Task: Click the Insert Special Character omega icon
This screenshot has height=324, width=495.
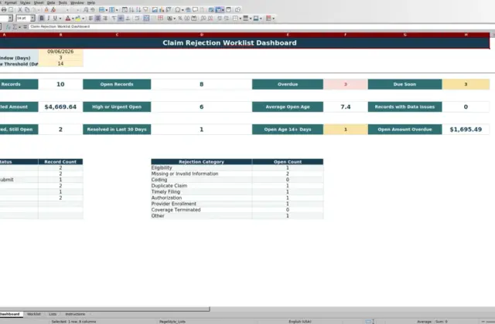Action: tap(178, 10)
